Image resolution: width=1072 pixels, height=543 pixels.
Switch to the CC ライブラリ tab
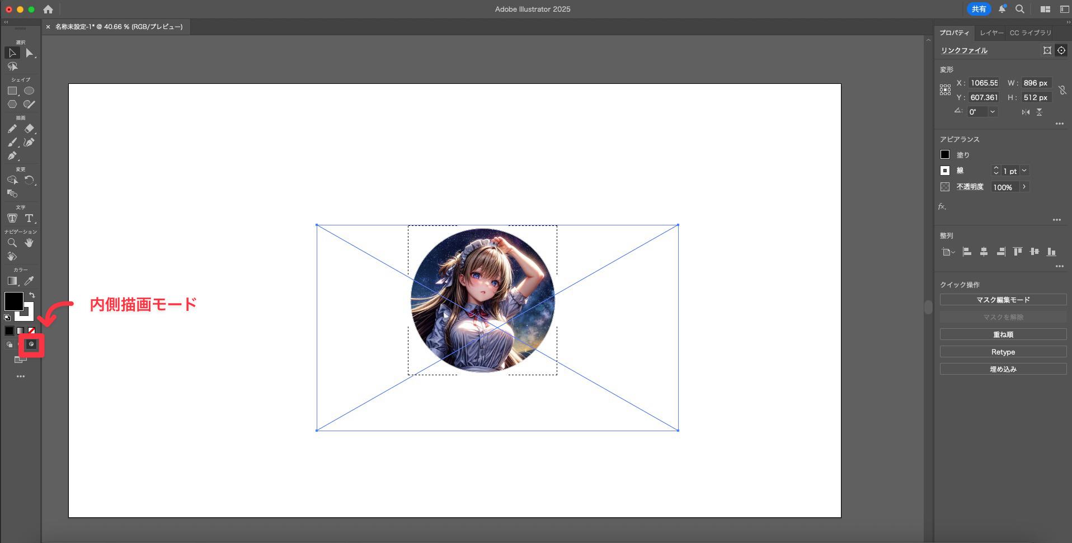(1031, 33)
